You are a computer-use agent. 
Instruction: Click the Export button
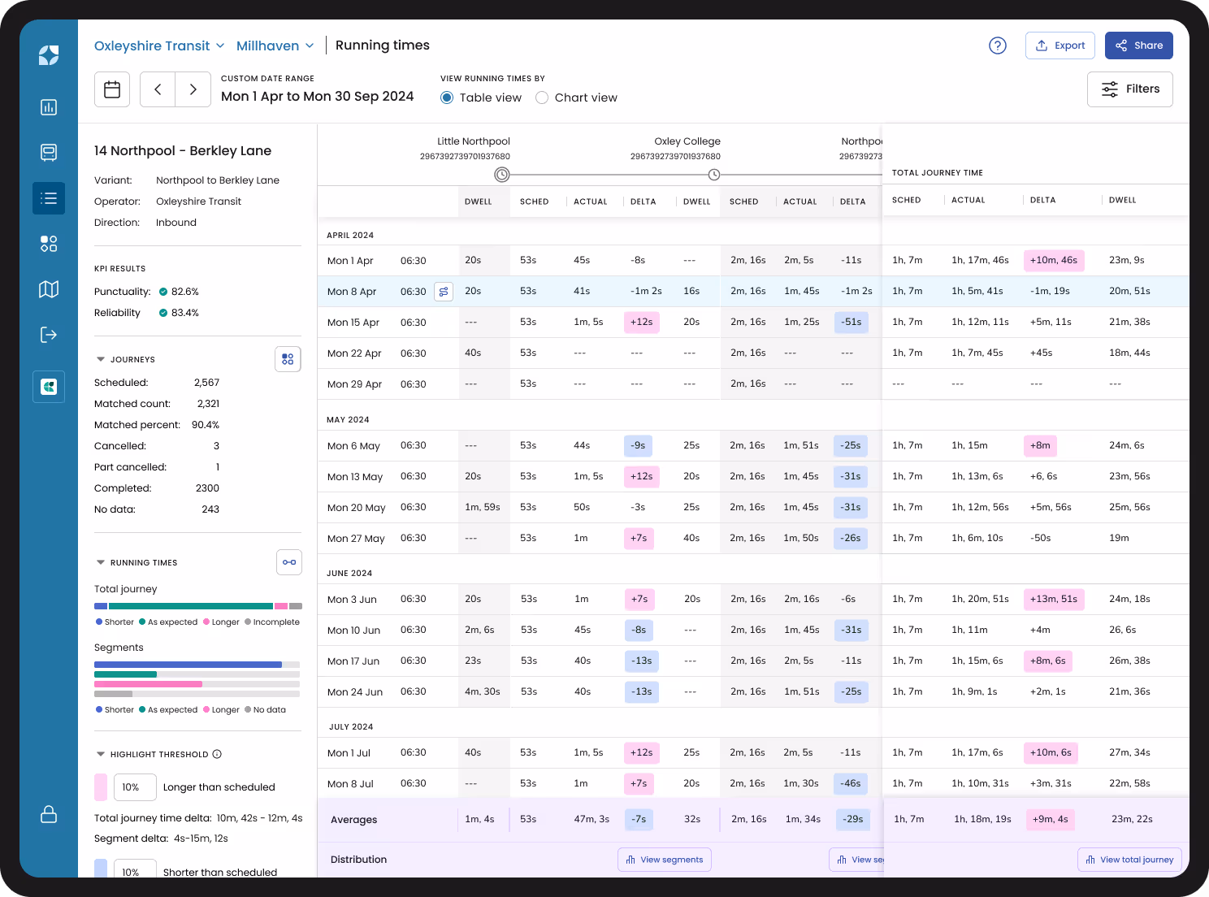click(1060, 45)
